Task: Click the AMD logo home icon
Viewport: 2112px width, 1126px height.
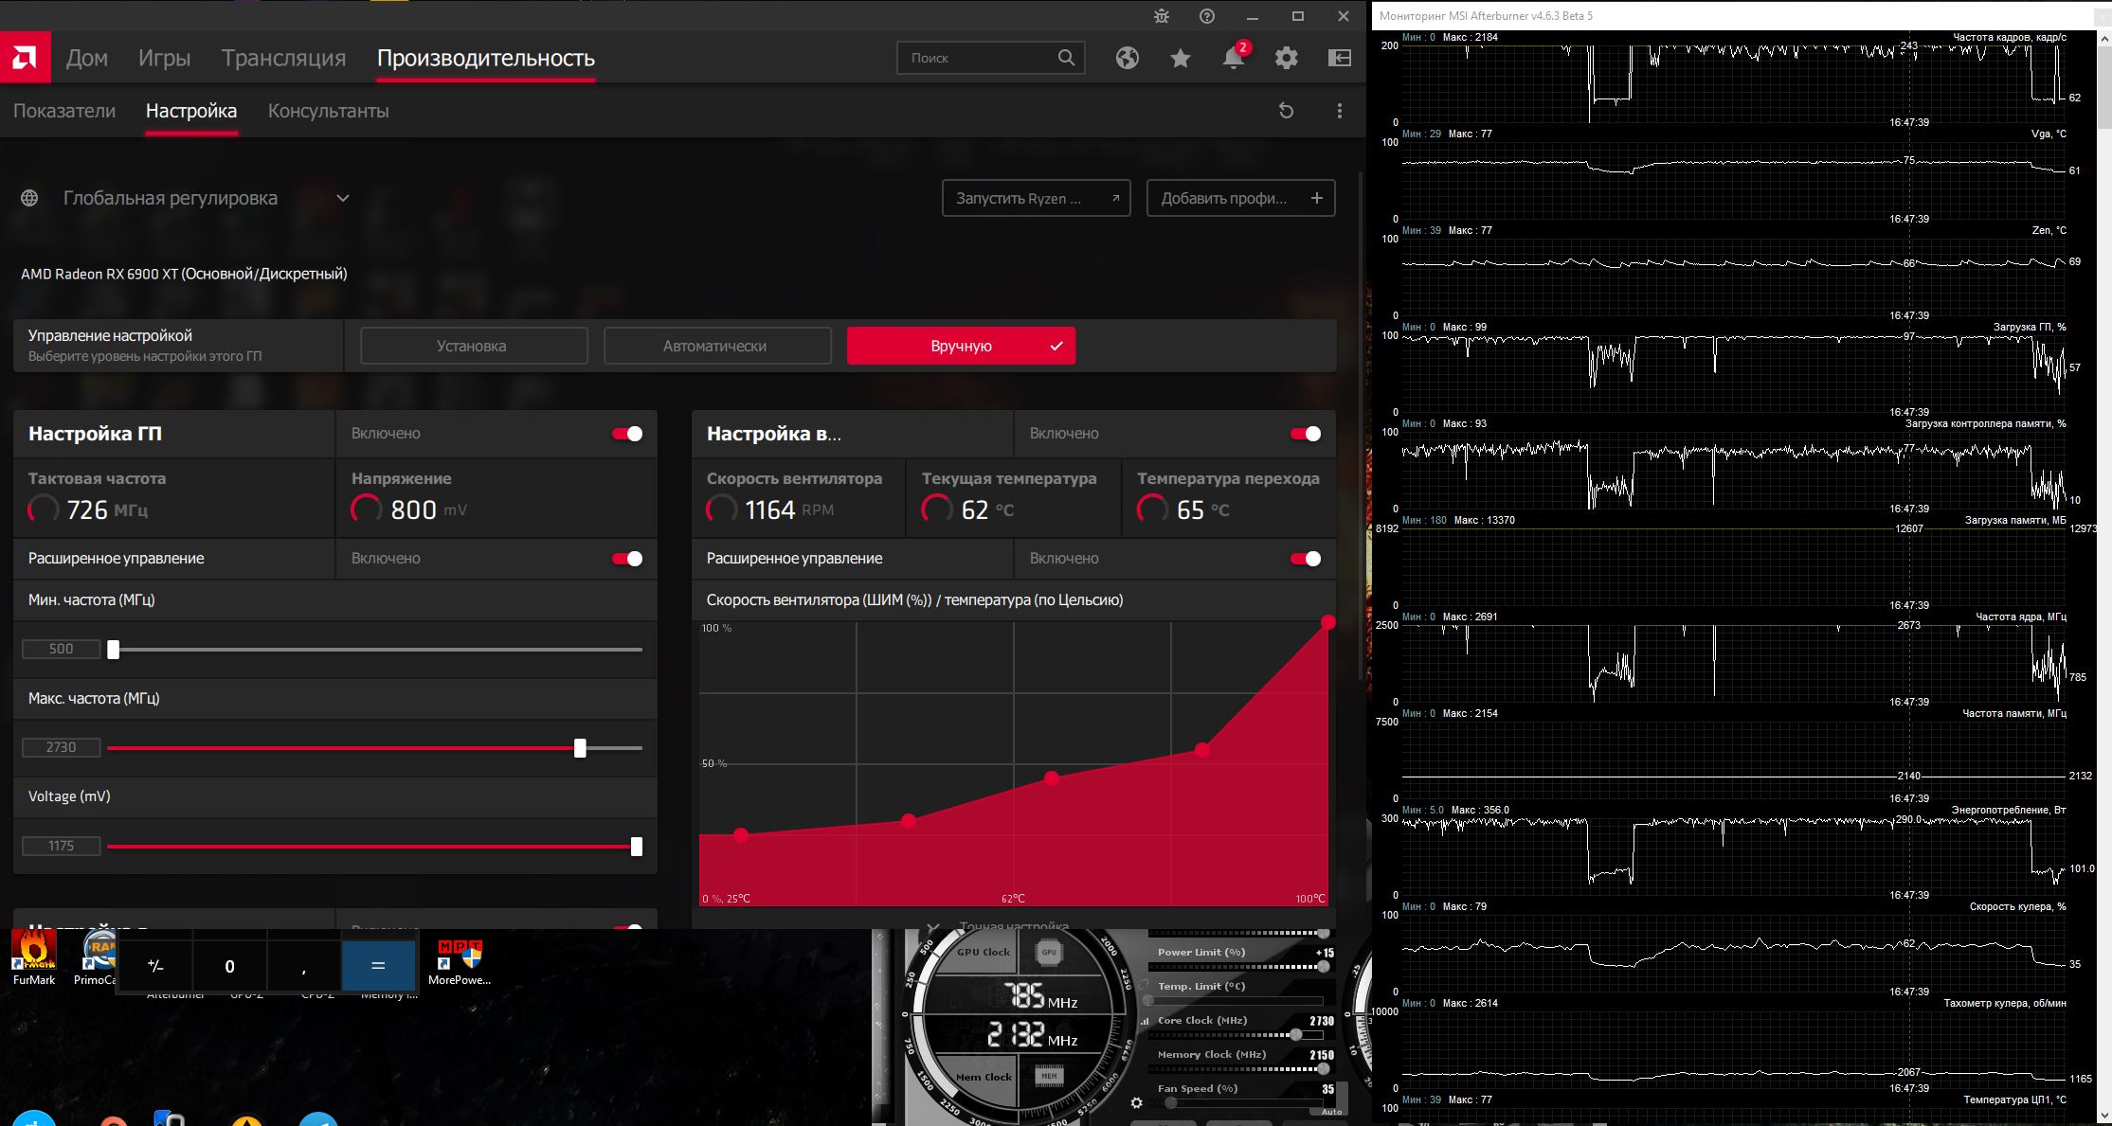Action: point(25,58)
